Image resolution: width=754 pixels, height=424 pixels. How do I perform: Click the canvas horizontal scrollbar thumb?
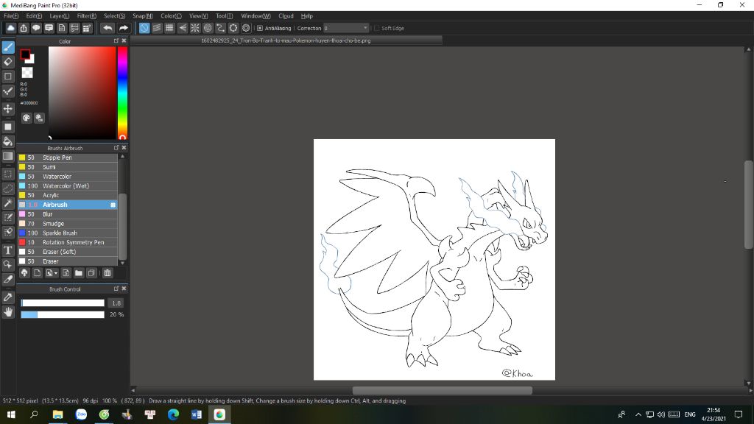point(443,390)
